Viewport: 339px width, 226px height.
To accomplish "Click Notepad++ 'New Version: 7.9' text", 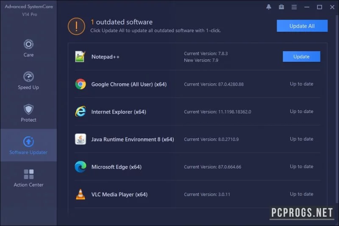I will tap(201, 60).
